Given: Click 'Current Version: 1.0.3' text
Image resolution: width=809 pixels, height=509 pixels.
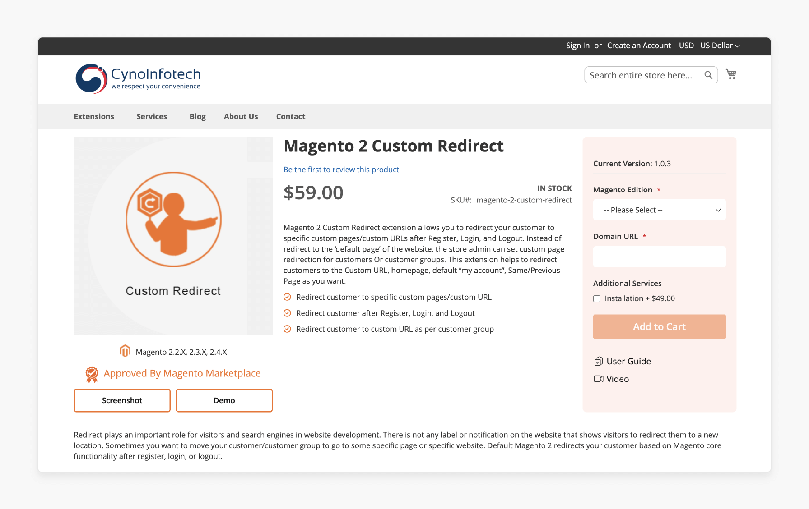Looking at the screenshot, I should 632,164.
